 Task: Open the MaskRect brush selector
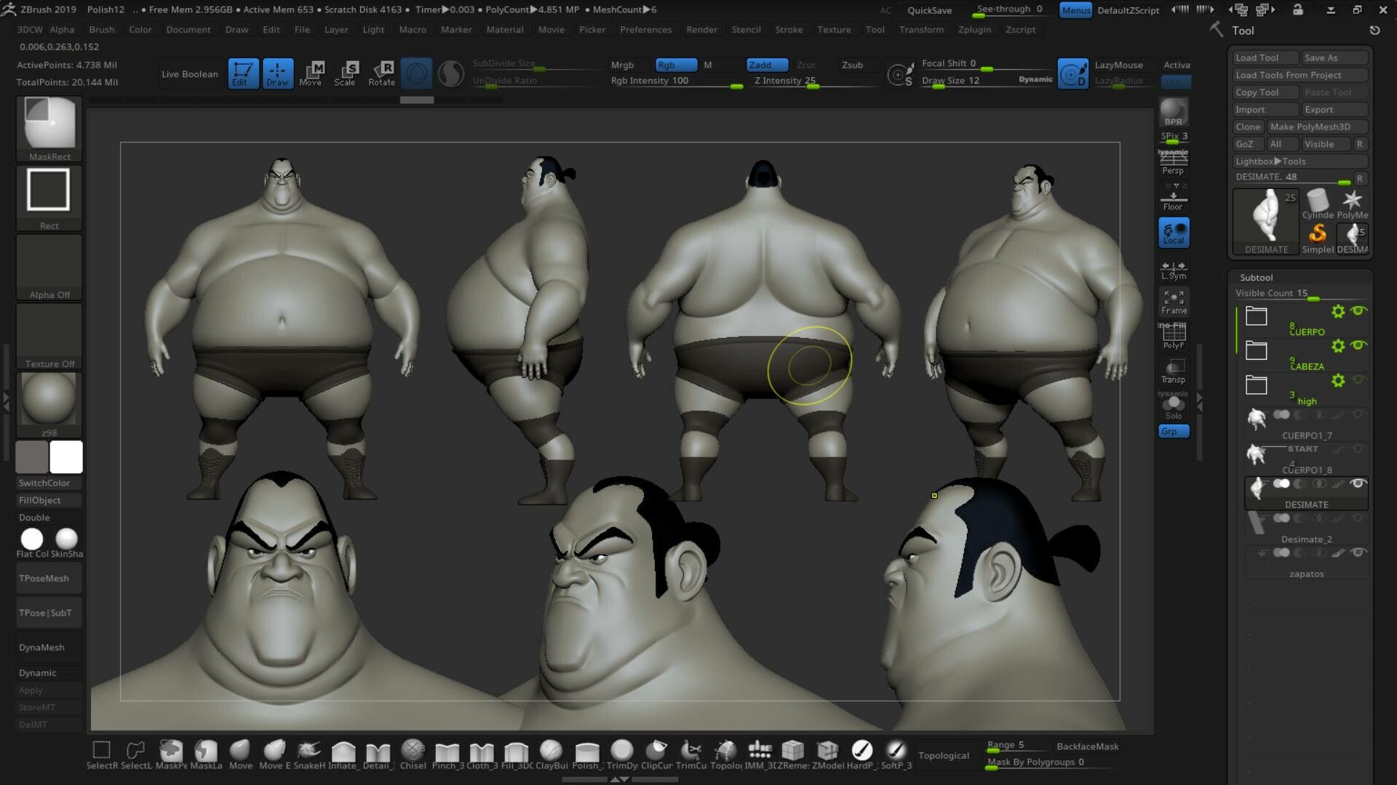coord(49,129)
